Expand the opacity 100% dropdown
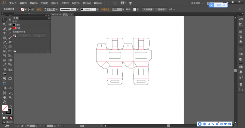Screen dimensions: 245x128 click(123, 10)
